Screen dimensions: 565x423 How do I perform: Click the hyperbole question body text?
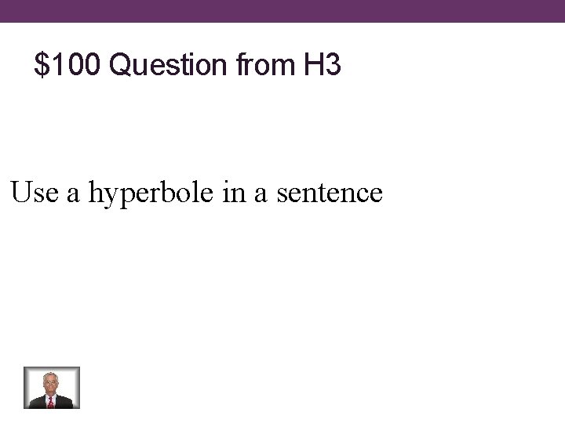click(196, 192)
